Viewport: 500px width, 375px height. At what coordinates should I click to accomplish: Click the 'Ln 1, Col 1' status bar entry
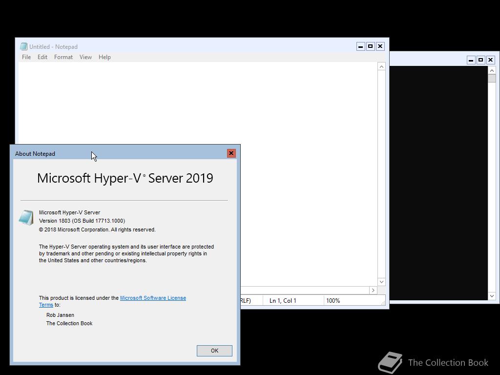(283, 301)
